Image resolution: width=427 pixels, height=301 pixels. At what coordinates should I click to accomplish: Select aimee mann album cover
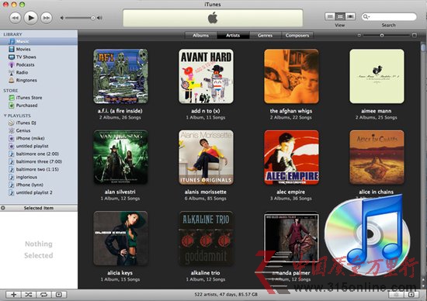tap(377, 76)
